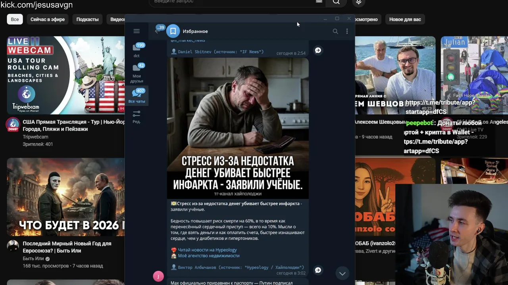Select the Подкасты filter chip

[87, 19]
